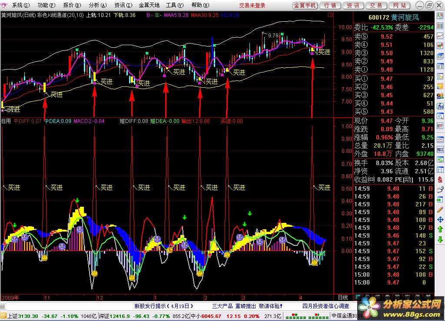Click the small red square chart corner icon
Image resolution: width=445 pixels, height=321 pixels.
(330, 15)
